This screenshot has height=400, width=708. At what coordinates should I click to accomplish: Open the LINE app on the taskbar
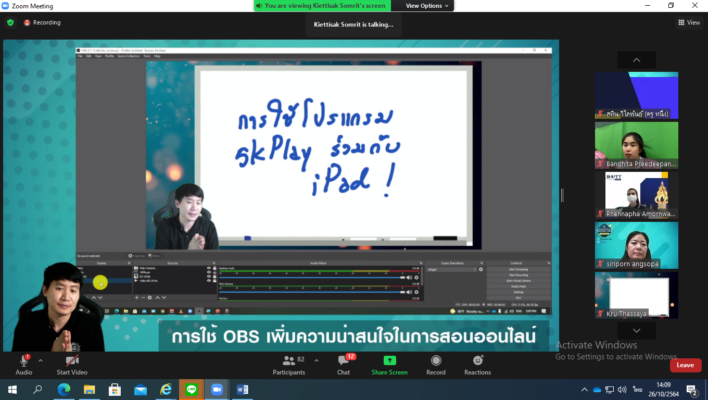[x=192, y=390]
